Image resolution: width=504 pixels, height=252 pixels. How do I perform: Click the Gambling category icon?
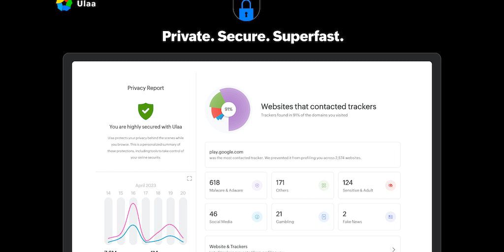(323, 217)
